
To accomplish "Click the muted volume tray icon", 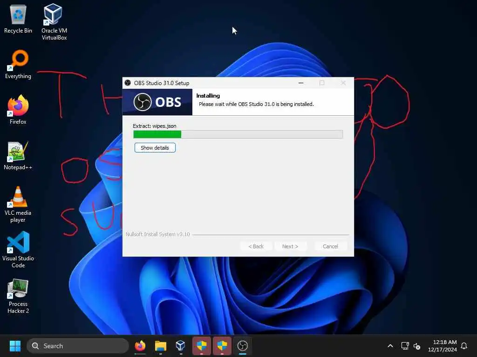I will [417, 346].
